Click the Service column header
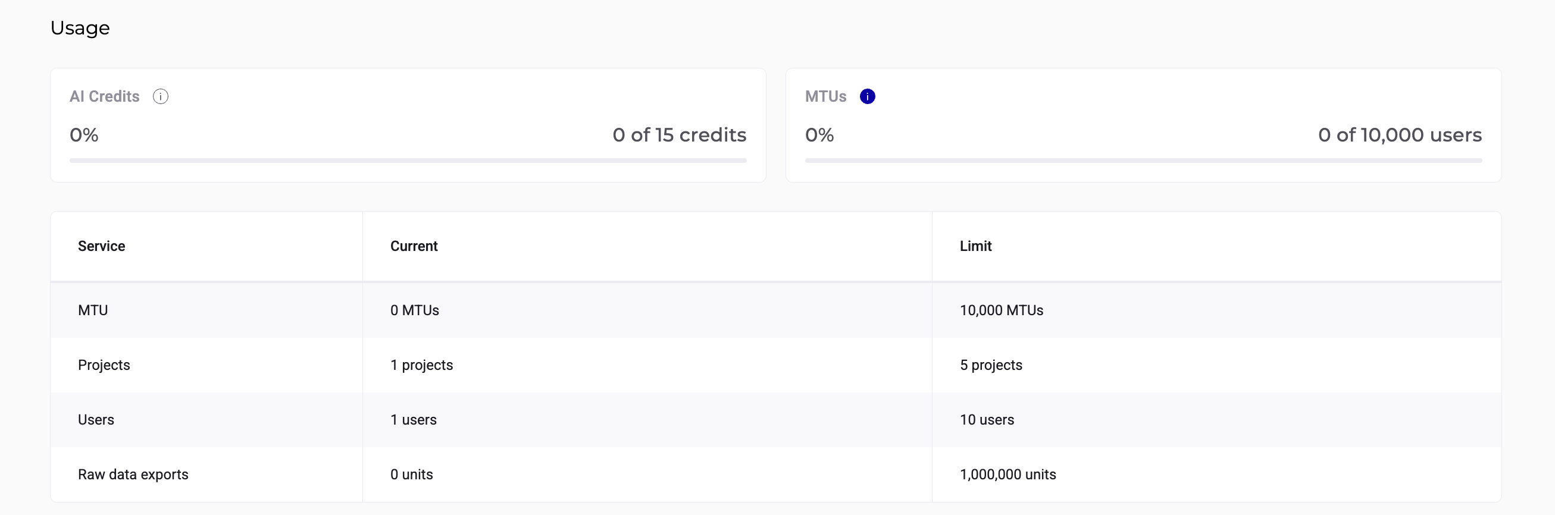1555x515 pixels. [x=101, y=246]
